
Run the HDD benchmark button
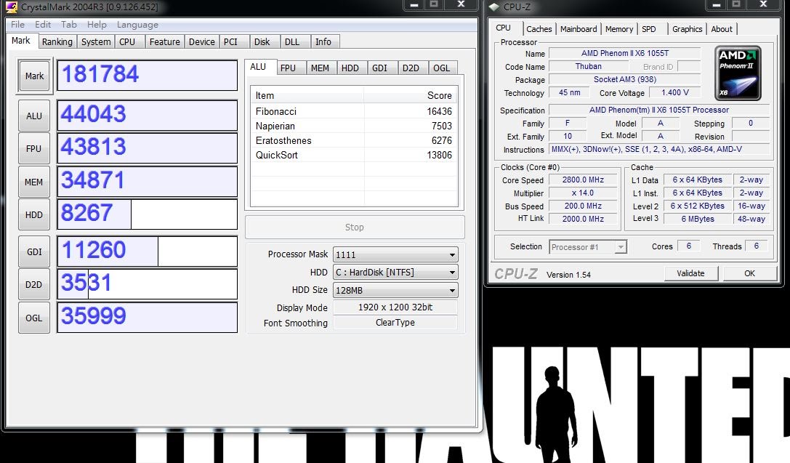coord(33,214)
